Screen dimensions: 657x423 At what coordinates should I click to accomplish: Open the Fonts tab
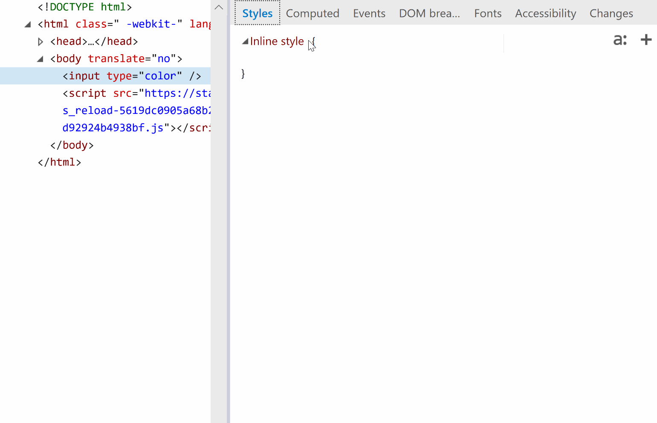[488, 13]
